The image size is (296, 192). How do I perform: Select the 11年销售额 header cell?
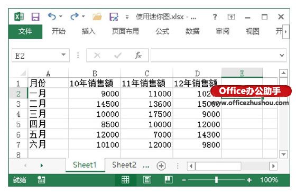point(147,84)
